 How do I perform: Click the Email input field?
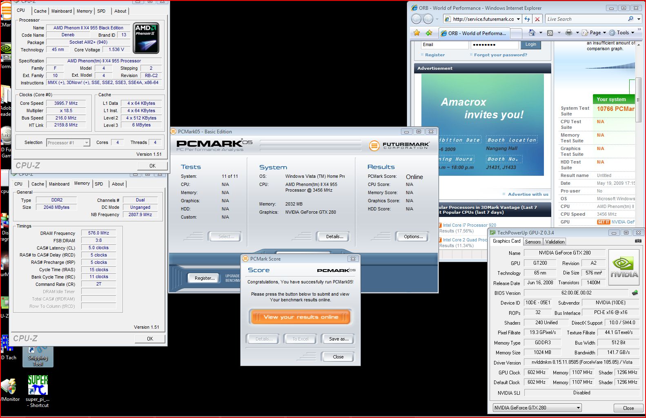[x=445, y=44]
